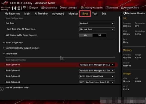This screenshot has height=104, width=146.
Task: Open Boot Option #3 INTEL SSD dropdown
Action: (97, 76)
